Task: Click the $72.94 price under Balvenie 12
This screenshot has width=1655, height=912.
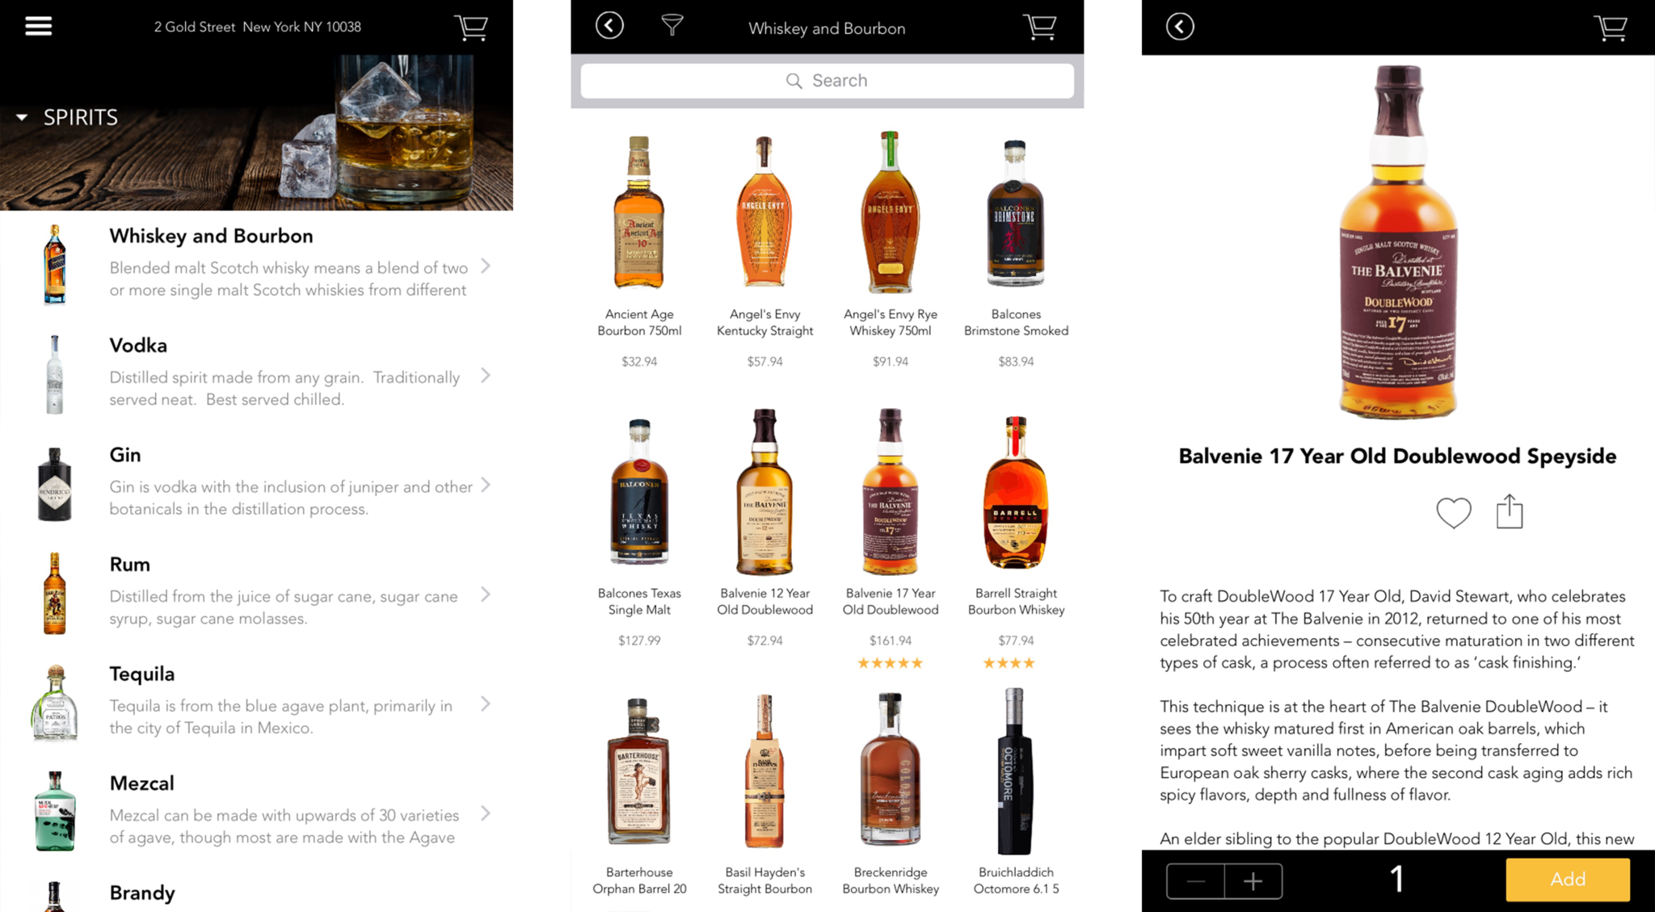Action: click(764, 641)
